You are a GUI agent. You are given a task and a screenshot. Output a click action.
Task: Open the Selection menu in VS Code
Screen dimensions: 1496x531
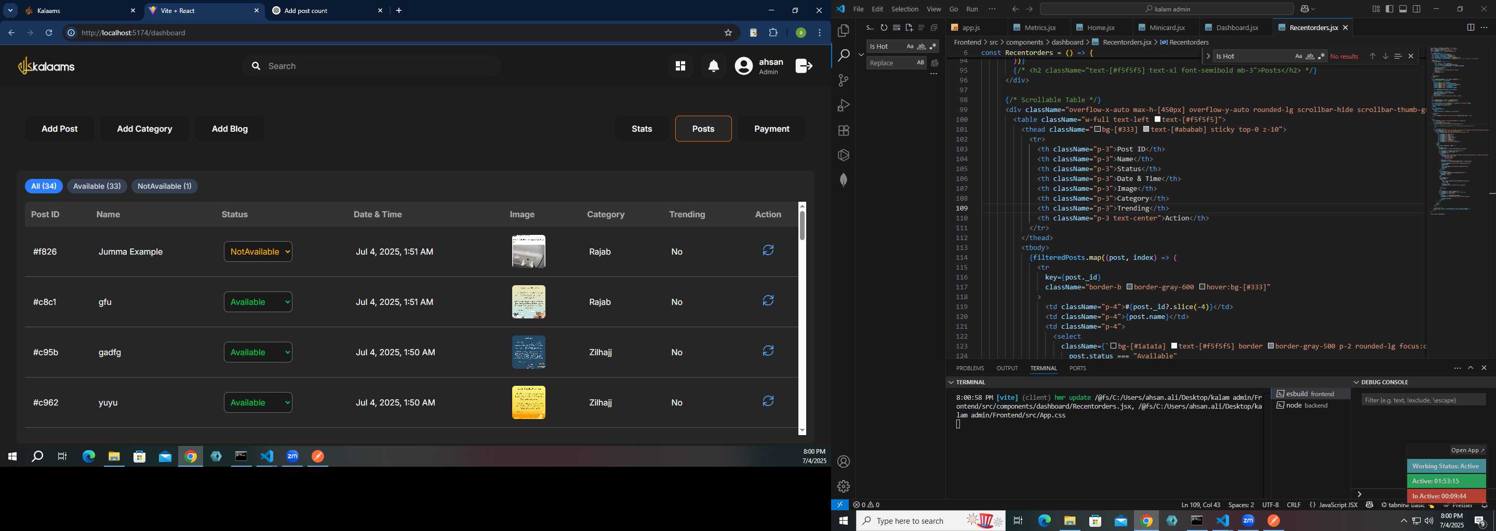coord(905,9)
